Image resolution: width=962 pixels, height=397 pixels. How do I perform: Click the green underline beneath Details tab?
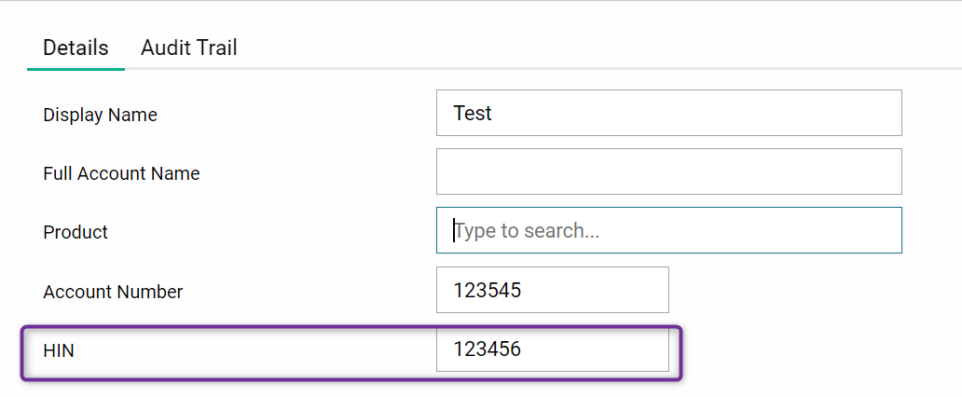coord(76,69)
